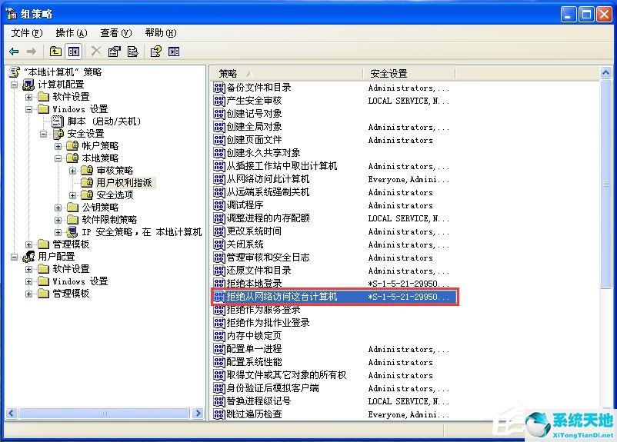Click the rightmost toolbar pane icon

tap(174, 52)
